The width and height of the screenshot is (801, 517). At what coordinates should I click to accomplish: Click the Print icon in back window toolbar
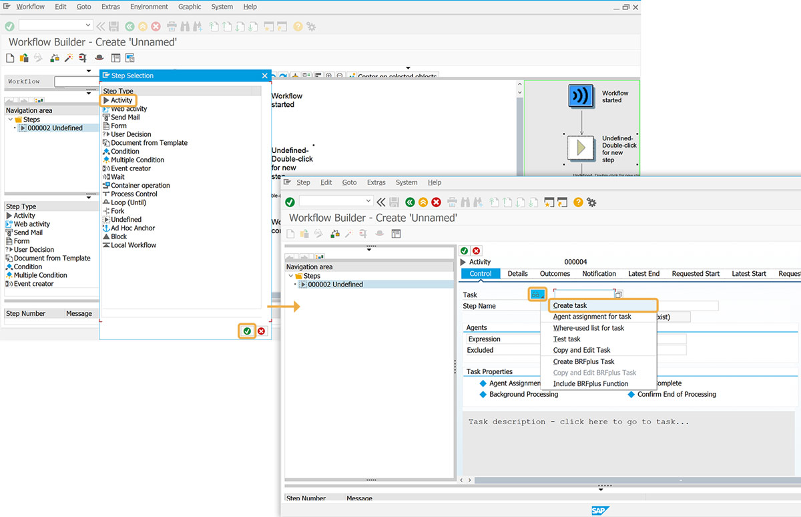(x=172, y=26)
